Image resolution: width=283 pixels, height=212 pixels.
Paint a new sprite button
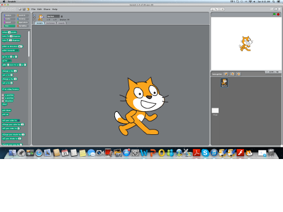click(x=226, y=74)
